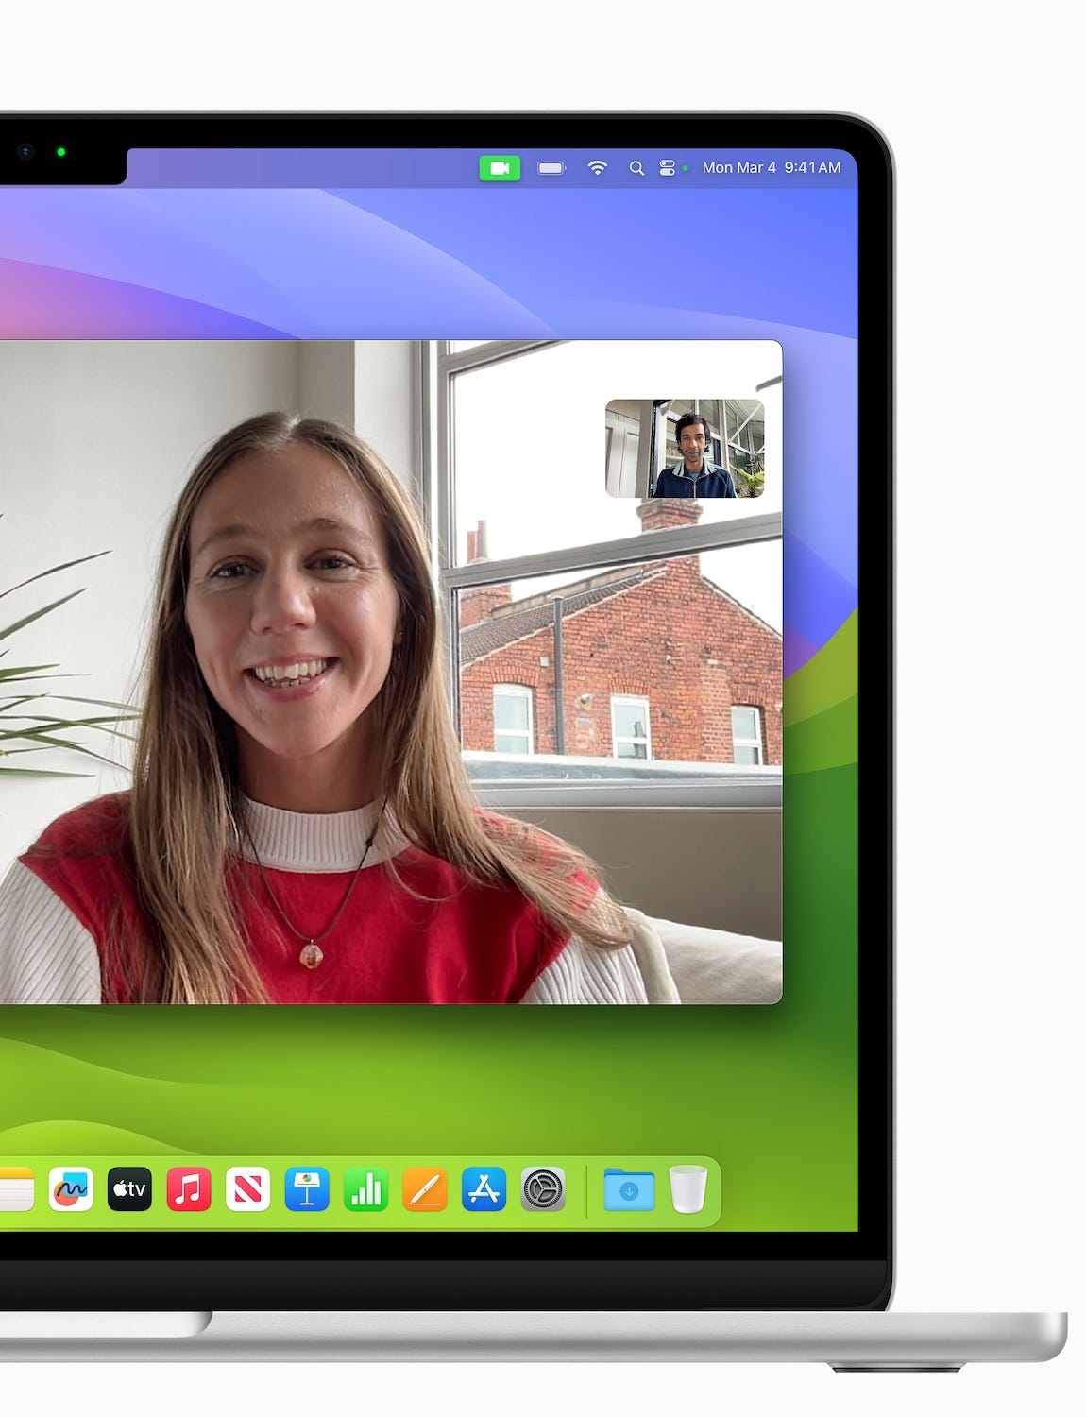Open Spotlight search magnifier

636,168
